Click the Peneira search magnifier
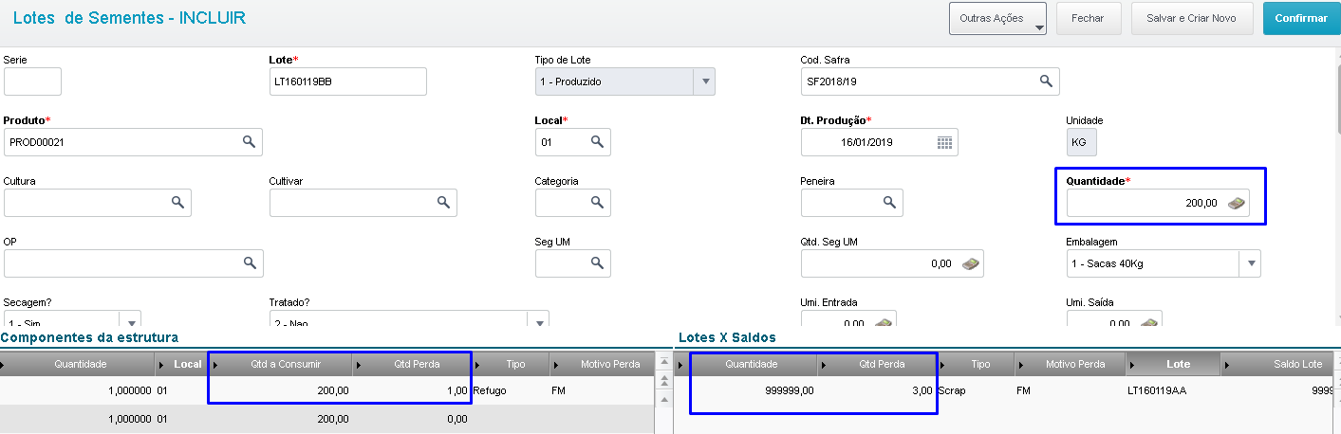This screenshot has width=1341, height=434. (x=889, y=203)
